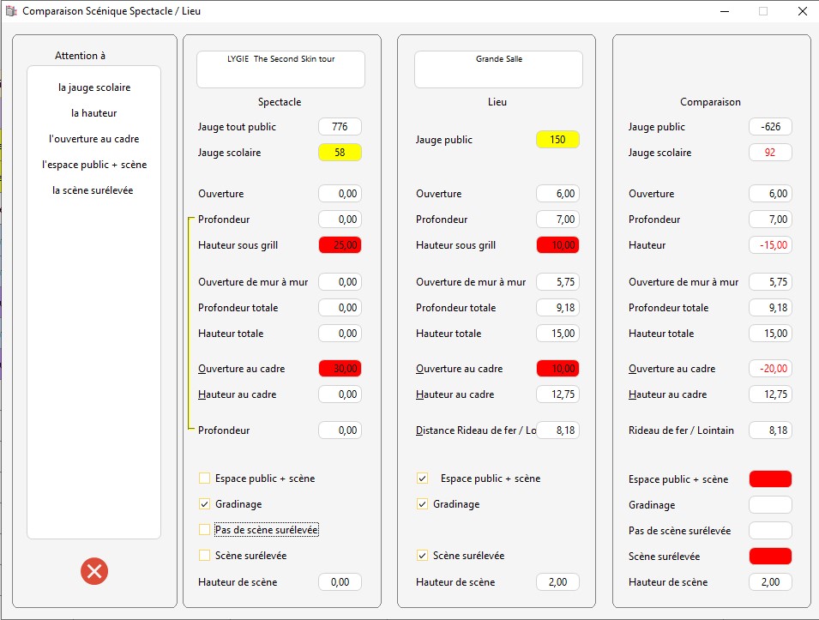Select the yellow Jauge scolaire field
This screenshot has height=620, width=819.
click(340, 153)
